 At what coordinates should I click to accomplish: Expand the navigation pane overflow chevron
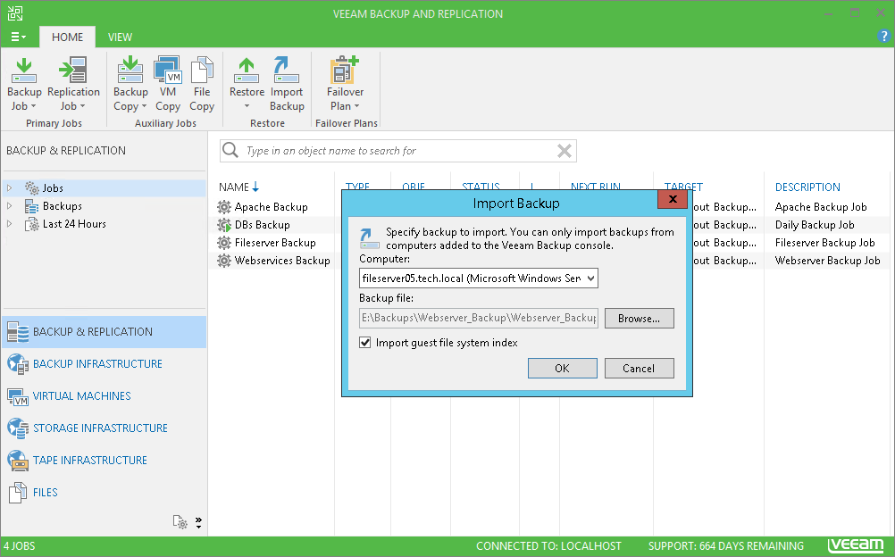198,522
